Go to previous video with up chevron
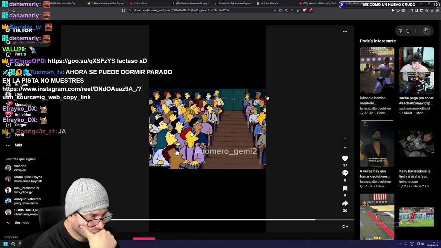Screen dimensions: 441x248 [x=345, y=138]
